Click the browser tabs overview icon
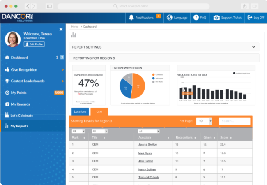Viewport: 267px width, 185px height. [x=255, y=6]
